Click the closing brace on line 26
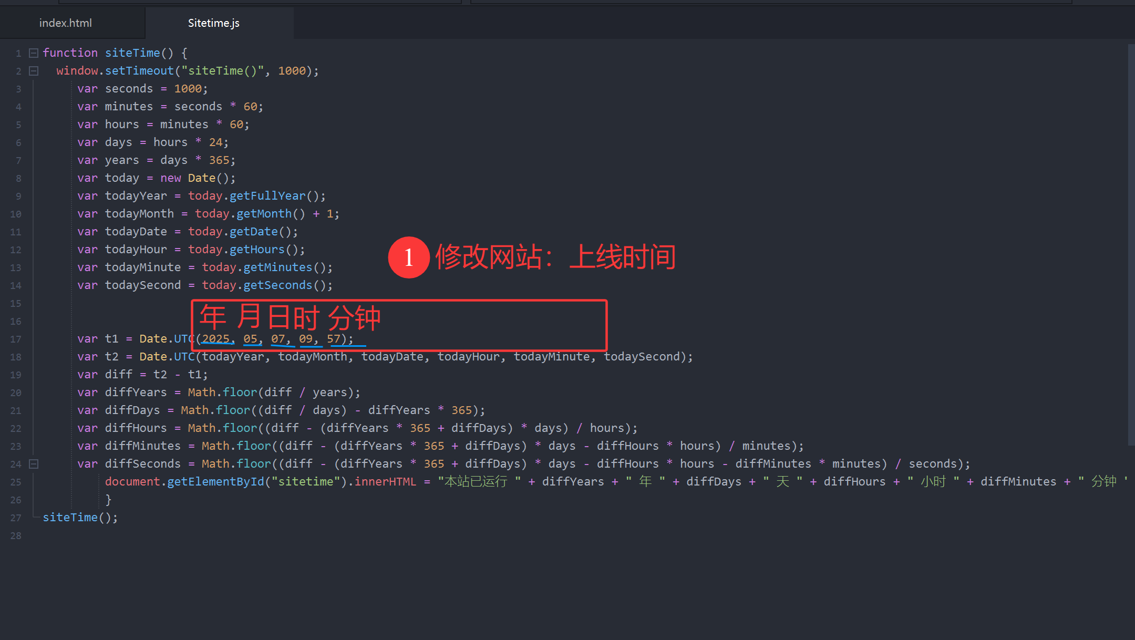Screen dimensions: 1135x640 108,500
